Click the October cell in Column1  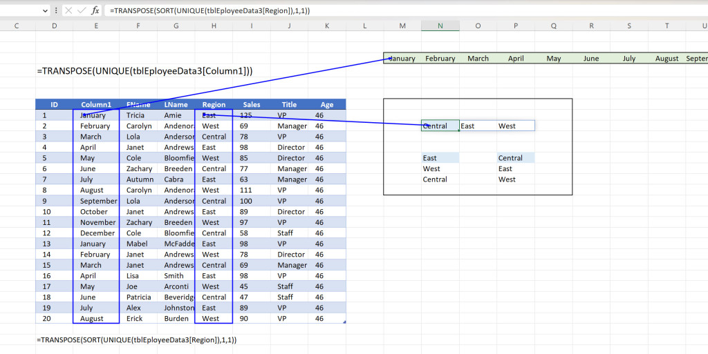point(96,212)
